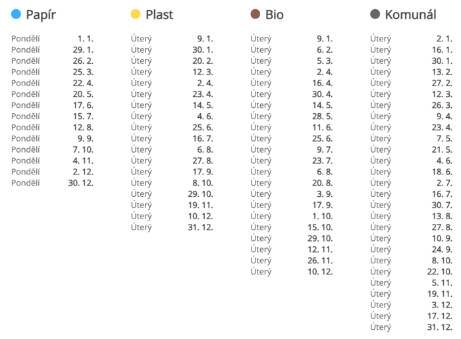Click Komunál date 5. 11.

[442, 283]
